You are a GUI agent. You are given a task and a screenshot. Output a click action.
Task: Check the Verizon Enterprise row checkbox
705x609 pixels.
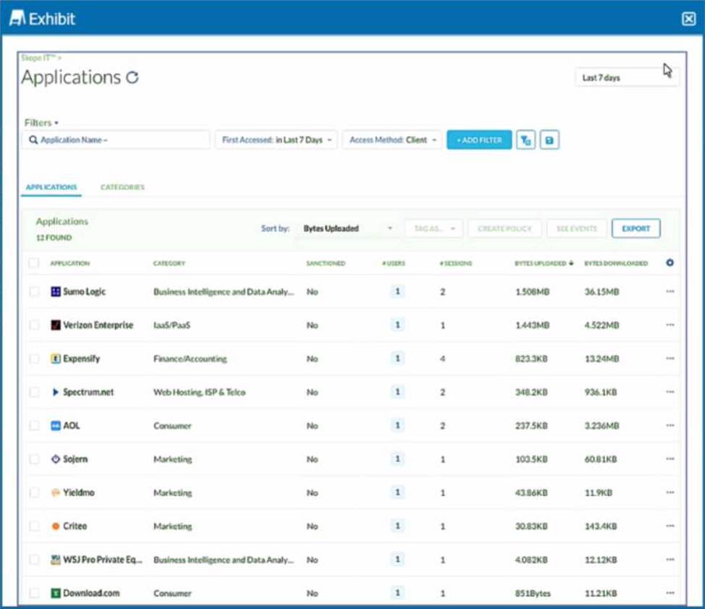[x=34, y=325]
